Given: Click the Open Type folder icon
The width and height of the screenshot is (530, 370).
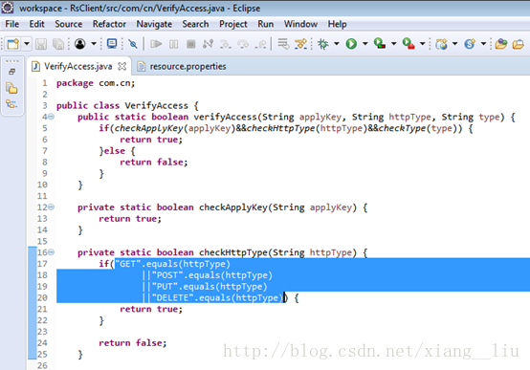Looking at the screenshot, I should tap(501, 44).
